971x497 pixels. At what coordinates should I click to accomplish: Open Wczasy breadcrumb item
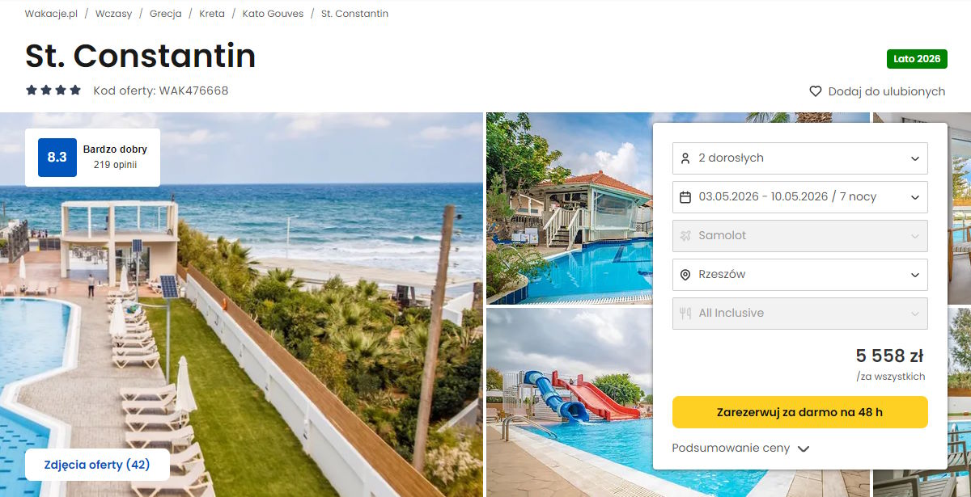pyautogui.click(x=113, y=14)
